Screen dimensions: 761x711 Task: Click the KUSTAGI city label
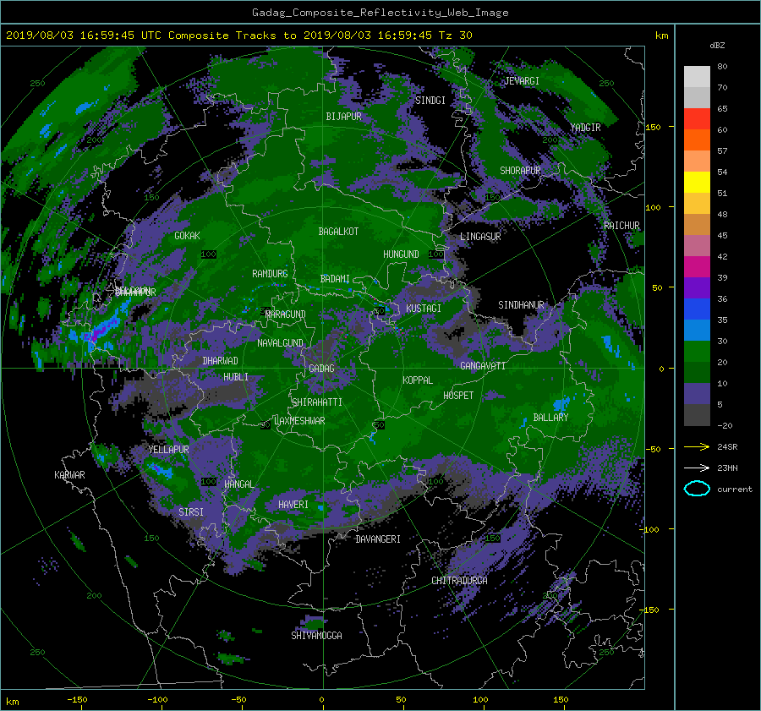click(424, 309)
